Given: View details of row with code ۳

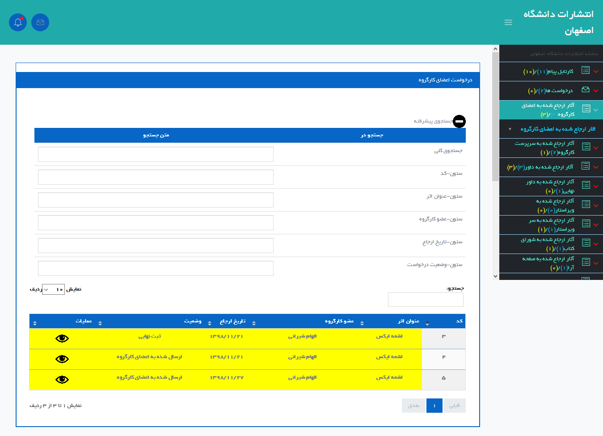Looking at the screenshot, I should [62, 339].
